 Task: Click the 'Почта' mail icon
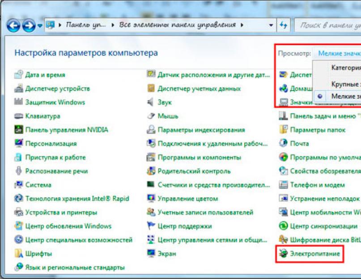click(284, 143)
